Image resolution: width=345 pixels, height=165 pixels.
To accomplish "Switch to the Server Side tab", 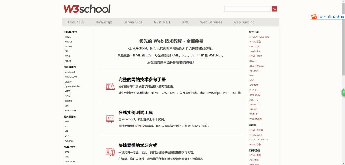I will pos(133,22).
